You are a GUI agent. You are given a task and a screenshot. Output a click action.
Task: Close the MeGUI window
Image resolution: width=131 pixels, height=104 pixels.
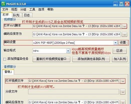127,4
